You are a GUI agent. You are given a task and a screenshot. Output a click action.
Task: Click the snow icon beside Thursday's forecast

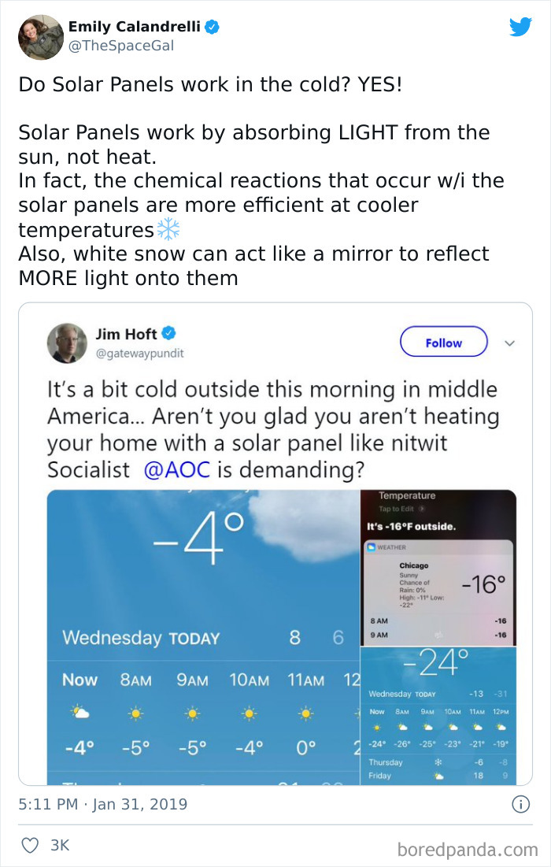[440, 762]
